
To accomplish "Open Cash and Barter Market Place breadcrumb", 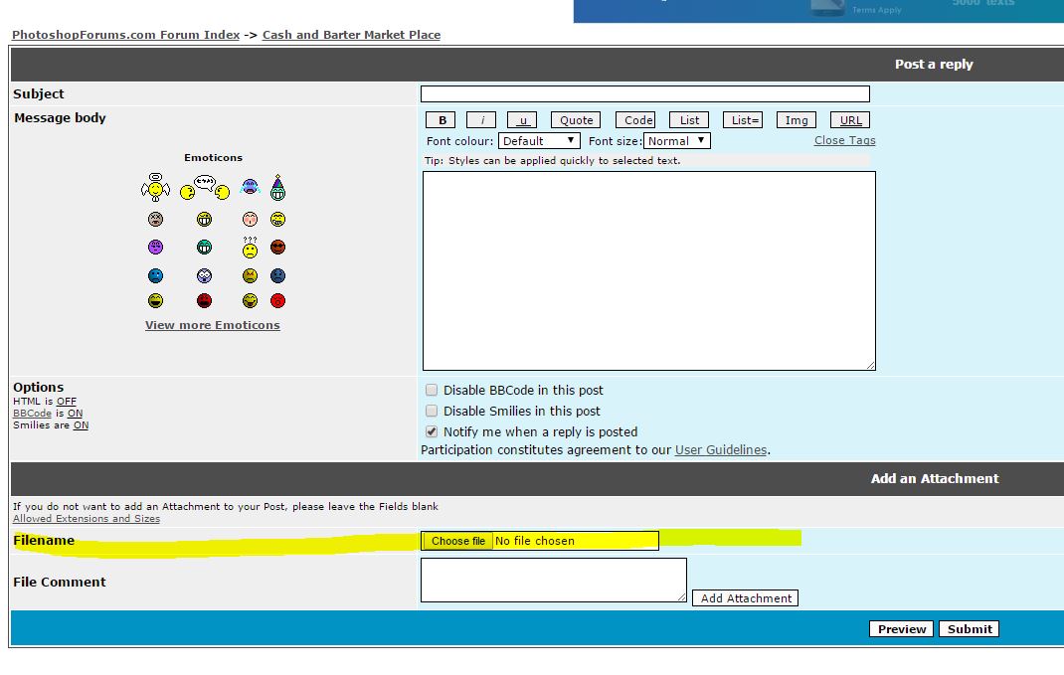I will click(x=351, y=35).
